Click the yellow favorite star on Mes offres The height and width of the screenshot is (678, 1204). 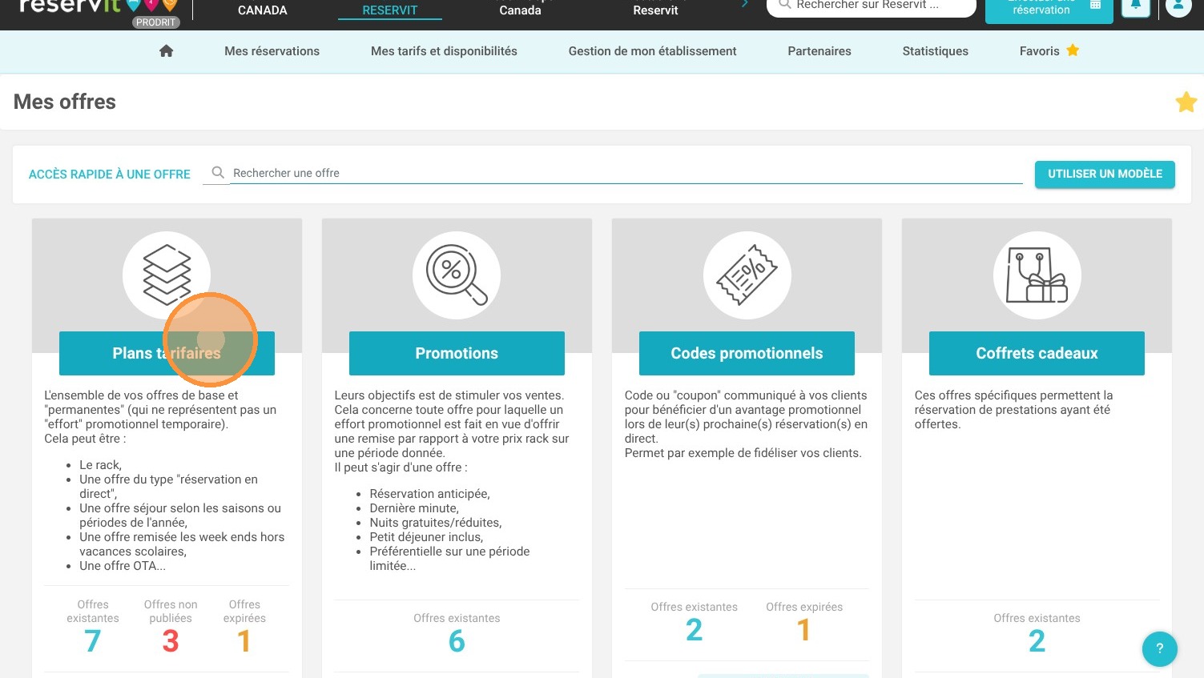point(1186,102)
